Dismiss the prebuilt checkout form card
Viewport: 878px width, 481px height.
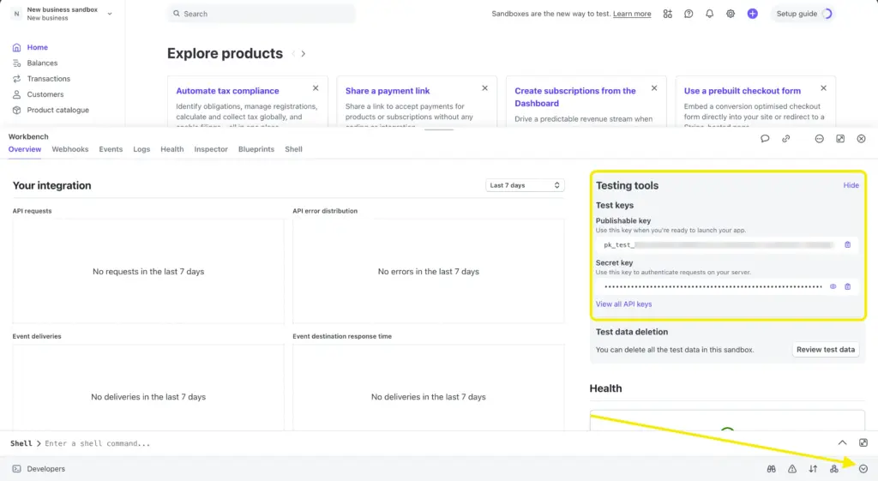point(824,88)
